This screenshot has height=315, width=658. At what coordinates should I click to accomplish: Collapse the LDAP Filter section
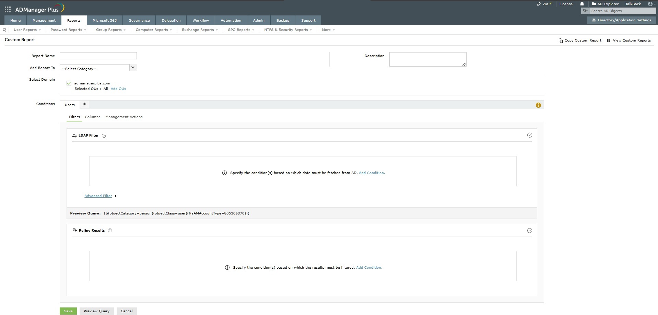point(530,135)
